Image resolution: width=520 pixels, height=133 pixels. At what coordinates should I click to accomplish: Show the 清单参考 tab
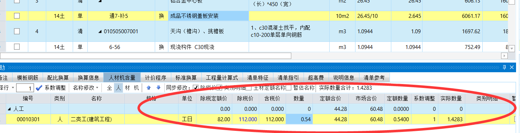pyautogui.click(x=374, y=78)
